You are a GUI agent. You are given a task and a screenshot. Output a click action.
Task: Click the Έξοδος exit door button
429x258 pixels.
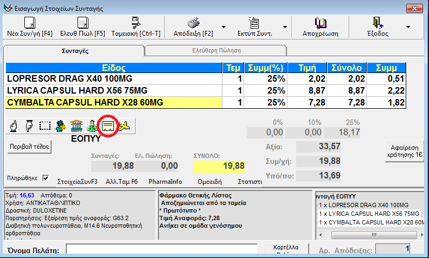pyautogui.click(x=378, y=27)
